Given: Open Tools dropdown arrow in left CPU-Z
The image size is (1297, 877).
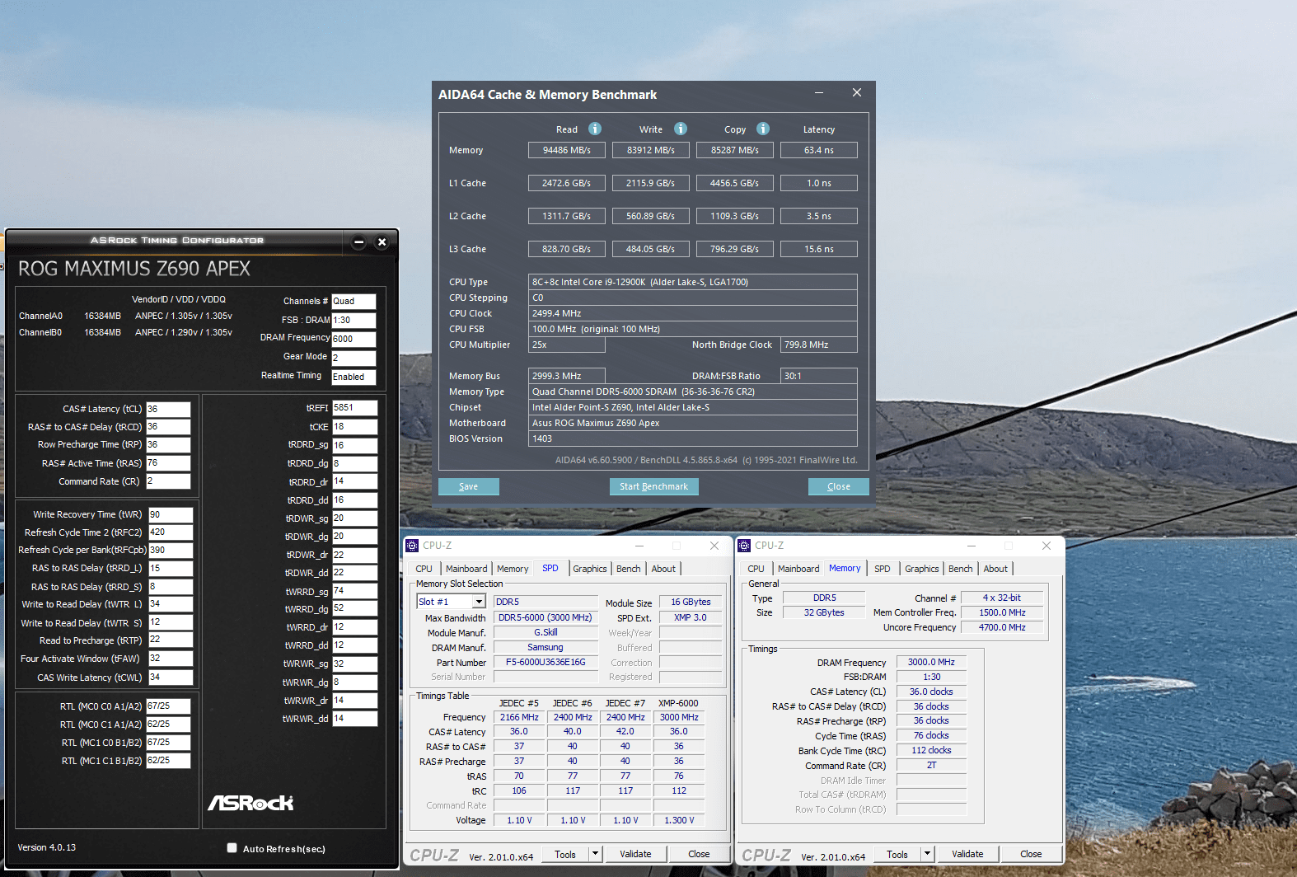Looking at the screenshot, I should coord(596,854).
